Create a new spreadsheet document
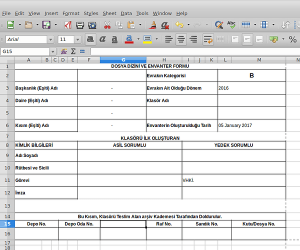Screen dimensions: 300x250 click(x=10, y=25)
